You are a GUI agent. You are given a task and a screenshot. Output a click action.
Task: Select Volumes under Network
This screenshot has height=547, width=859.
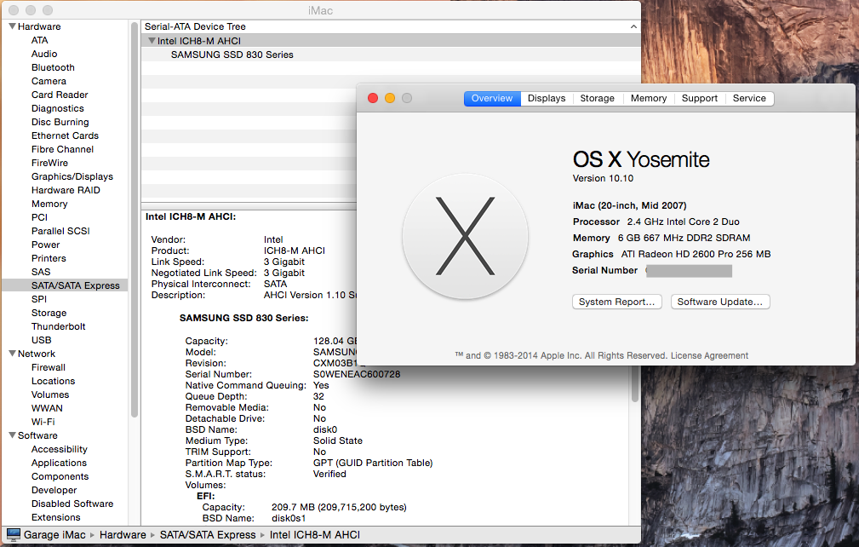point(50,394)
